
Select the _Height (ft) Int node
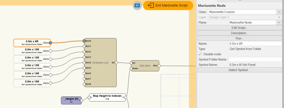point(71,100)
